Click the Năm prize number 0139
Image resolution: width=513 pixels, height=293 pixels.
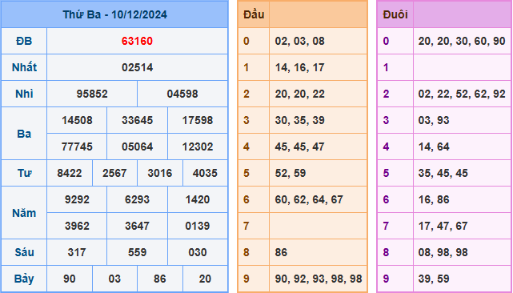[198, 226]
